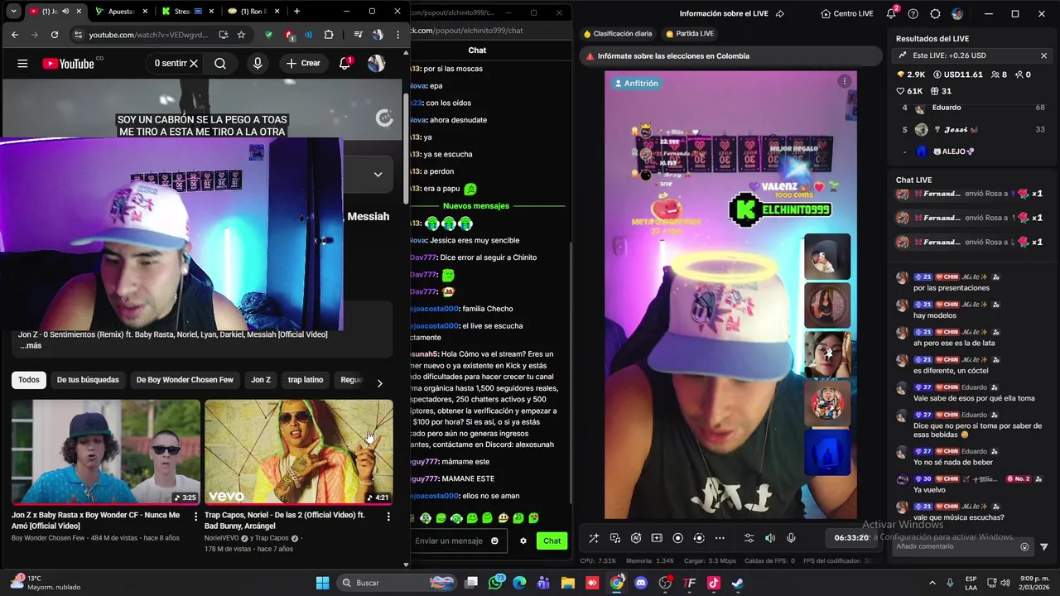Open Chrome media control icon
The width and height of the screenshot is (1060, 596).
coord(358,35)
